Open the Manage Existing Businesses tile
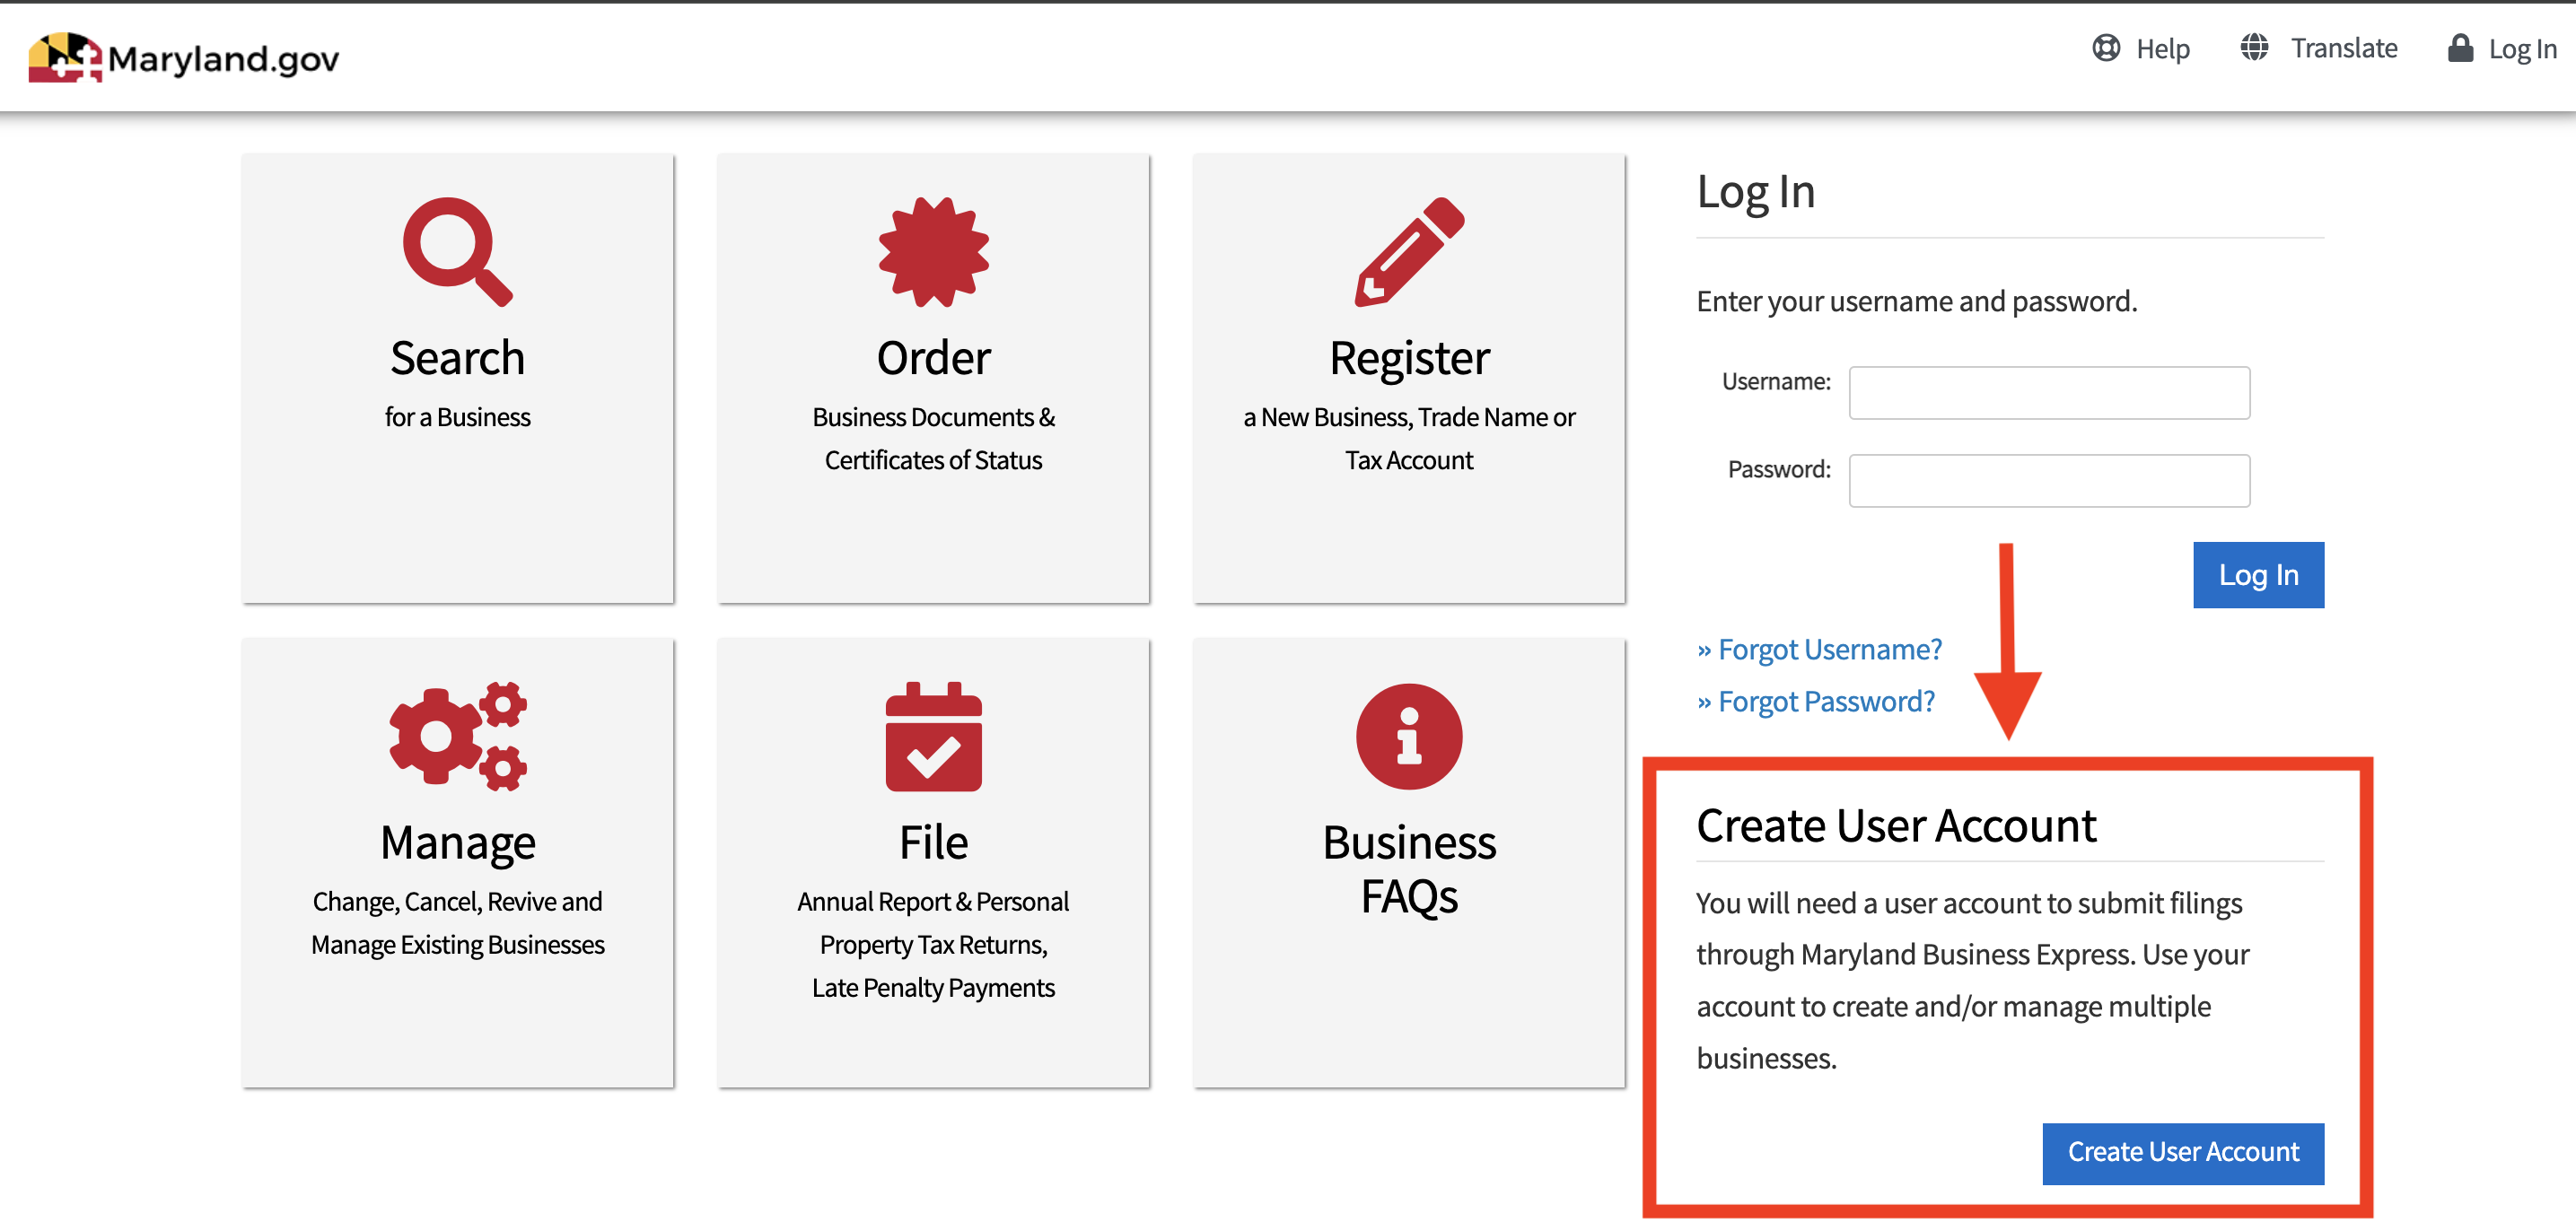The image size is (2576, 1222). click(x=457, y=863)
